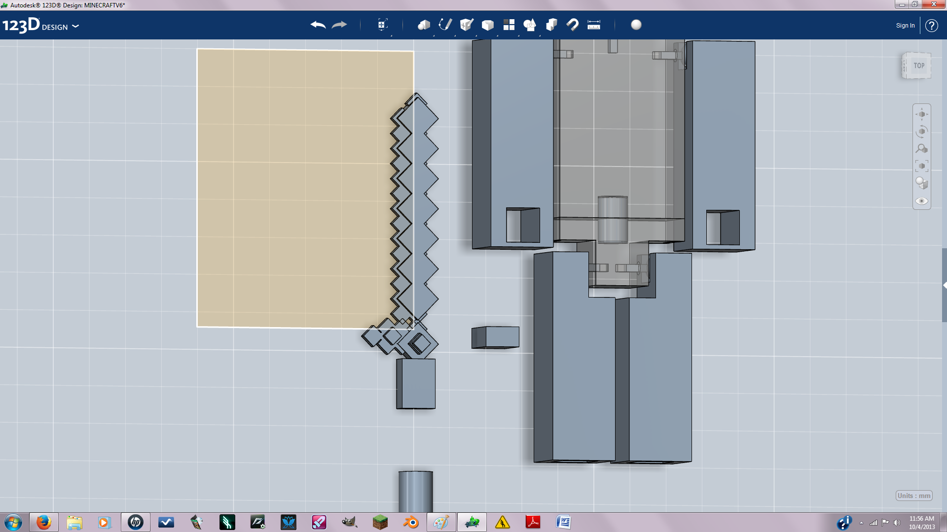Toggle the Snap magnet tool
The width and height of the screenshot is (947, 532).
pyautogui.click(x=573, y=25)
